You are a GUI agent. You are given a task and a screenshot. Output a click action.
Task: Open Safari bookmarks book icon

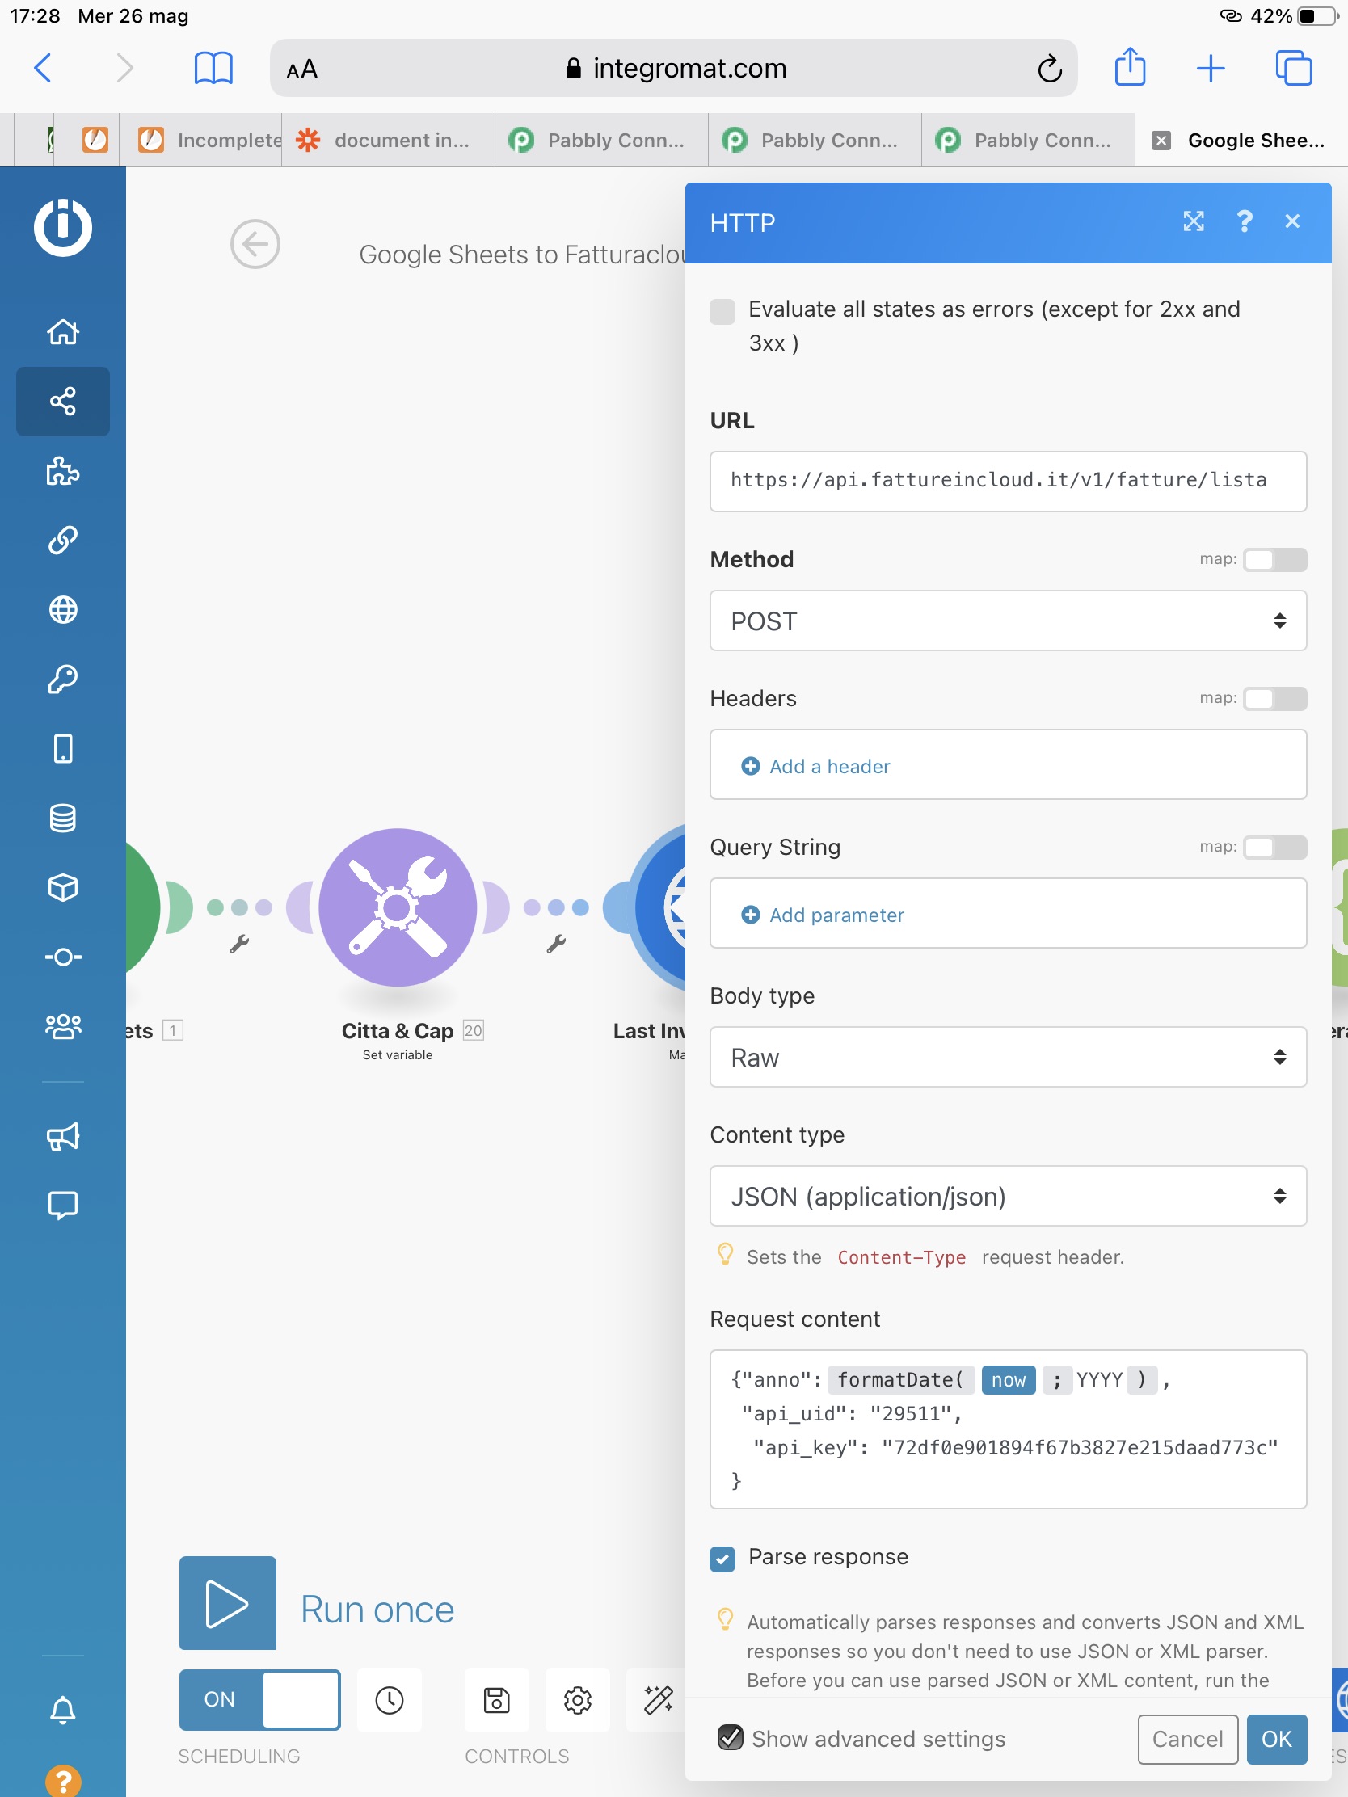[x=213, y=68]
